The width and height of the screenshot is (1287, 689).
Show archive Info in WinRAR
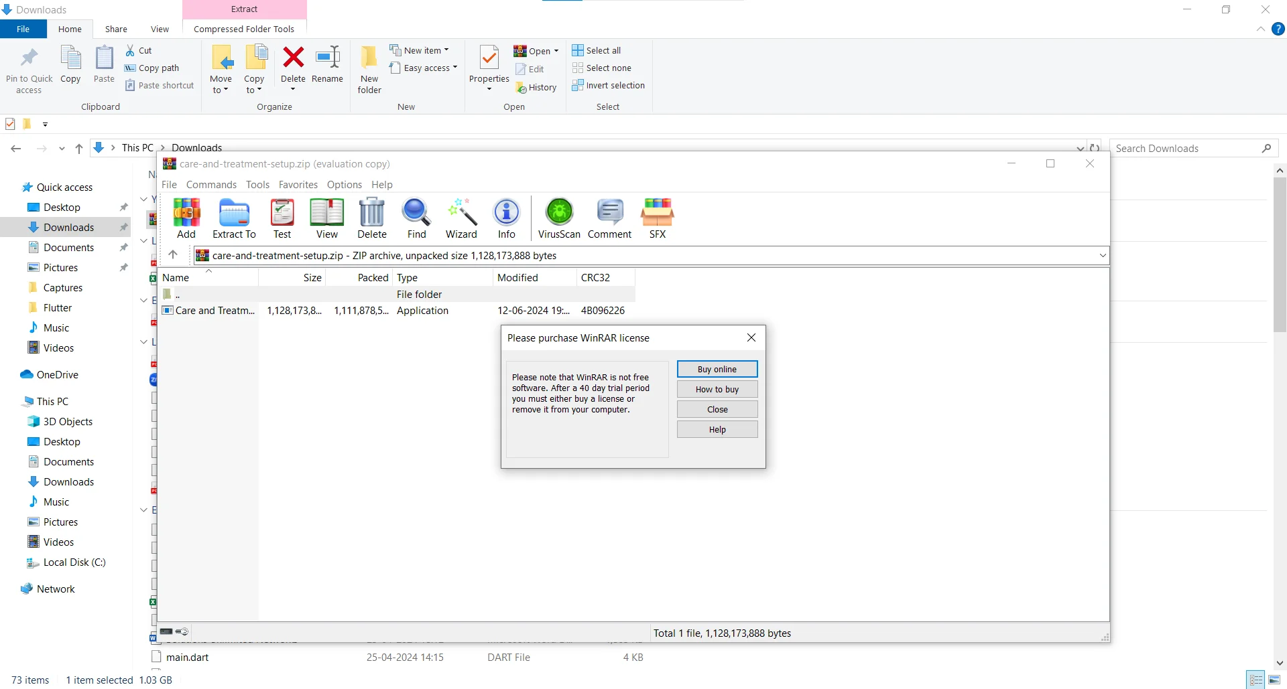pyautogui.click(x=507, y=218)
